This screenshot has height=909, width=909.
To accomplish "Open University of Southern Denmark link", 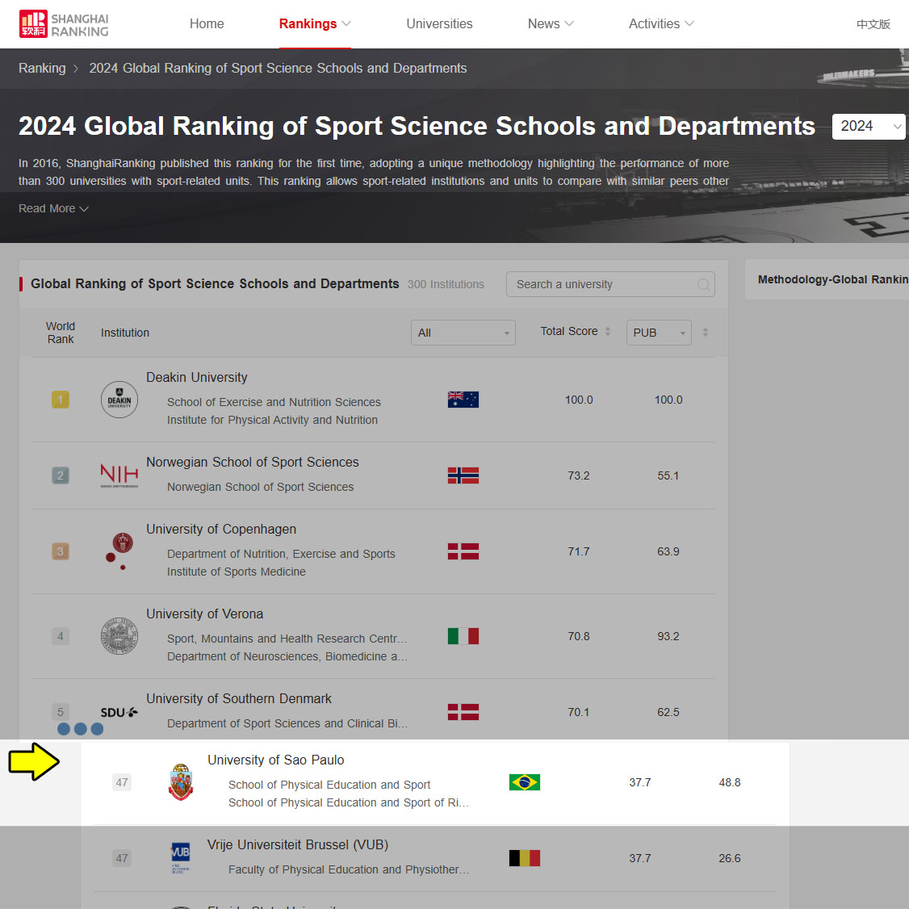I will (239, 698).
